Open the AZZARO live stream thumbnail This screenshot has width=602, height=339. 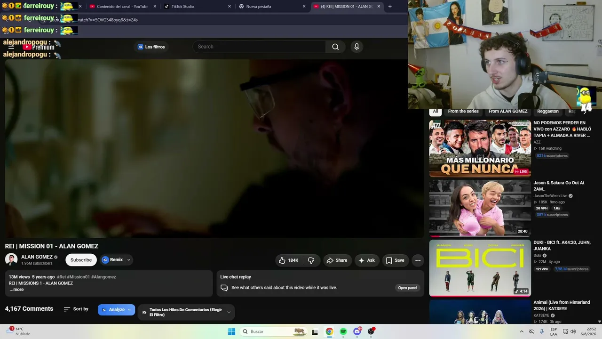tap(480, 148)
